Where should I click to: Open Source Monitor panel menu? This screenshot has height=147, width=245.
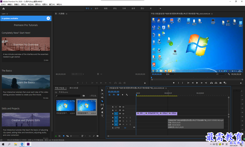[66, 14]
